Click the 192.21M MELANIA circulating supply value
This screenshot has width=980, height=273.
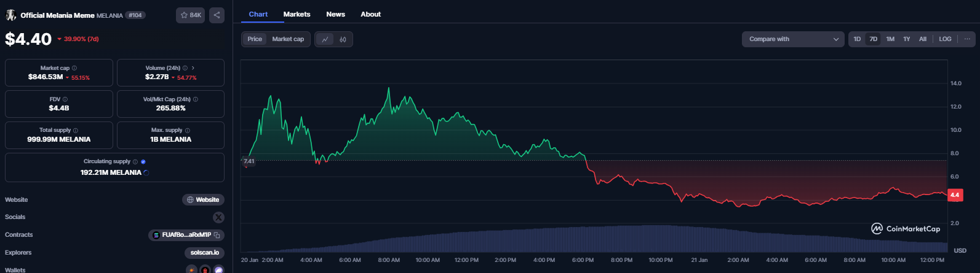point(111,173)
